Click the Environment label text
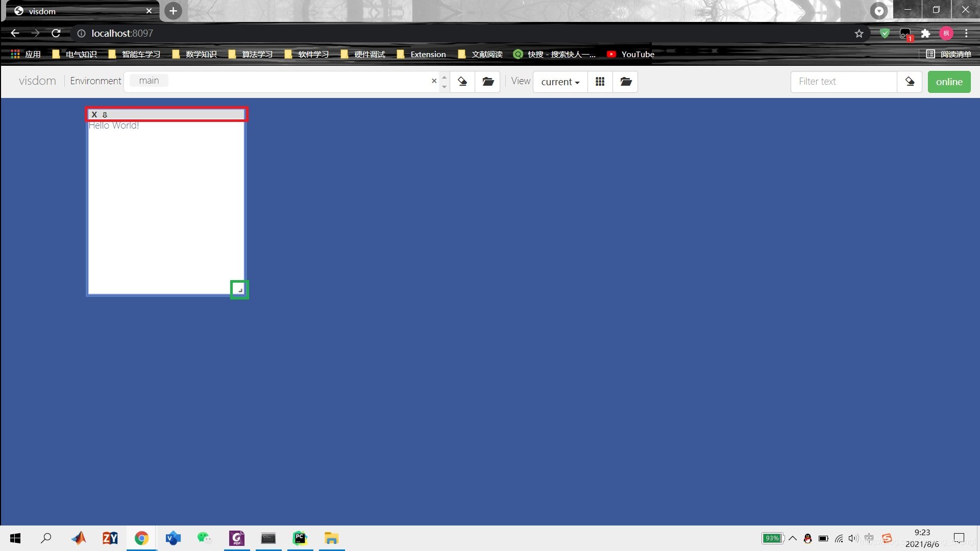 point(95,81)
